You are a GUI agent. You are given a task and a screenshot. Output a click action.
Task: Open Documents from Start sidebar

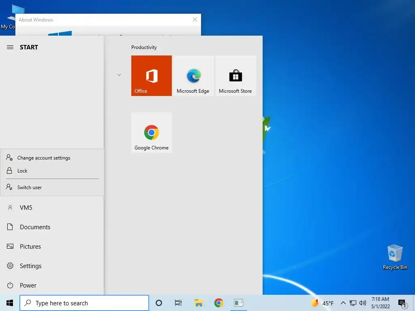(x=52, y=227)
